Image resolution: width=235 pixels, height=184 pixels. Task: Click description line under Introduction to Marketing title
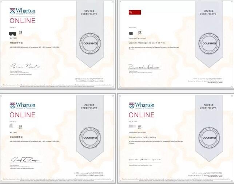click(156, 142)
